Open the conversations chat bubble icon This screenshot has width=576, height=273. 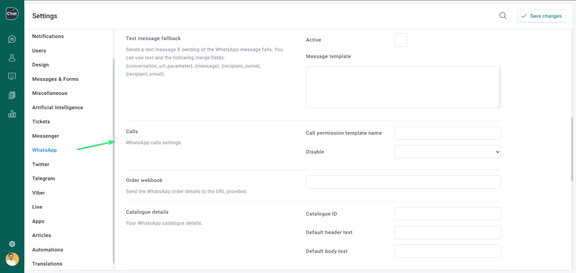(x=12, y=39)
